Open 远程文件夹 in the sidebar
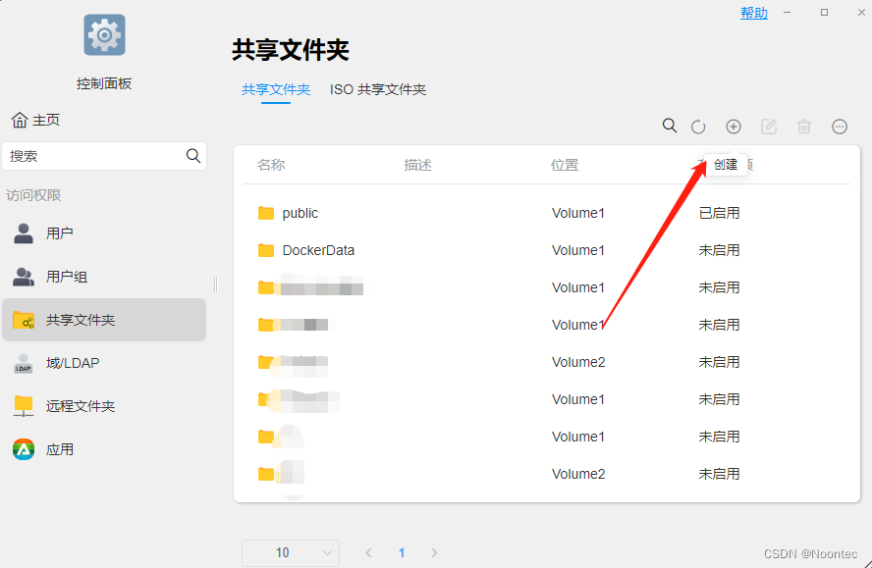The height and width of the screenshot is (568, 872). tap(104, 406)
